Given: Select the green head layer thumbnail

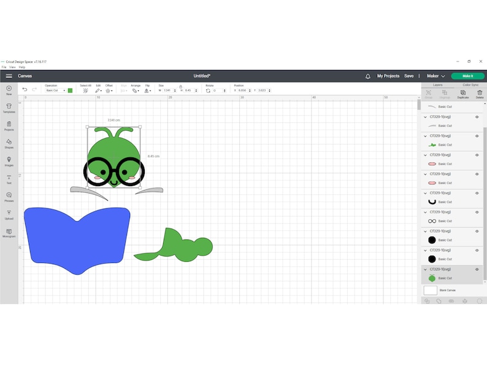Looking at the screenshot, I should click(x=432, y=278).
